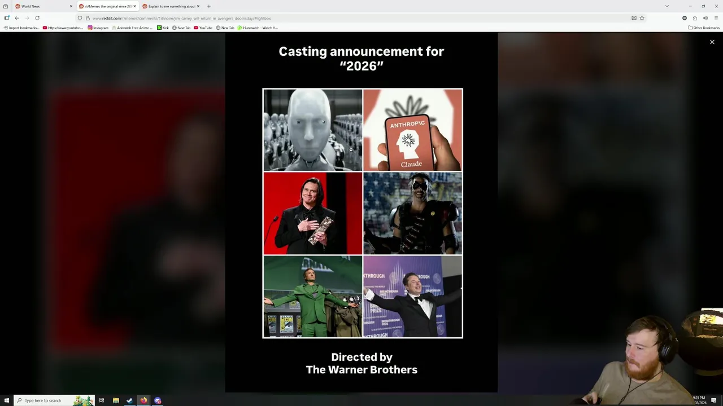Open a new browser tab
The height and width of the screenshot is (406, 723).
point(208,6)
